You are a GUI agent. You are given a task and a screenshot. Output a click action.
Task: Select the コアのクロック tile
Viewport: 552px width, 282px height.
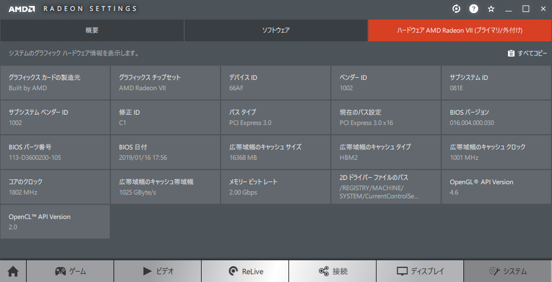55,187
